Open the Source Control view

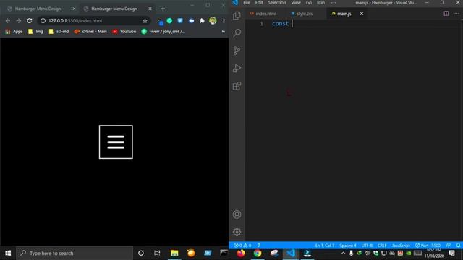(237, 51)
